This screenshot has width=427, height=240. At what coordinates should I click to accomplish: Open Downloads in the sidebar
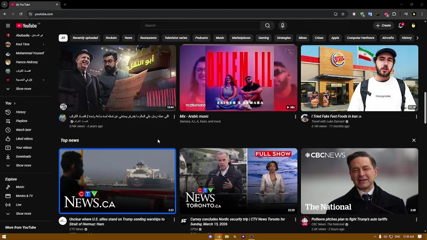[23, 156]
